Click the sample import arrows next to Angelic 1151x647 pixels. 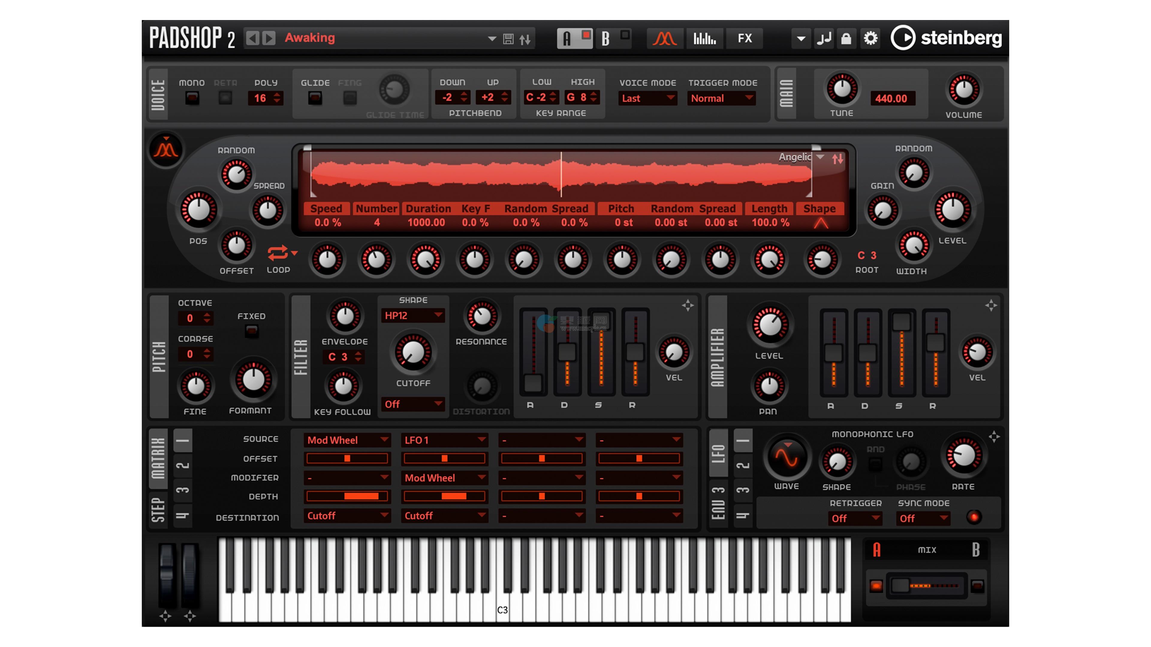[838, 158]
